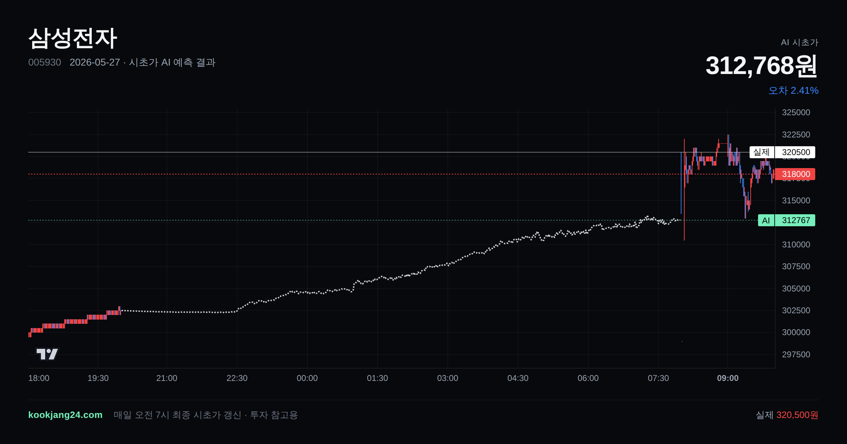Click the red 318000 price tag

(x=795, y=174)
